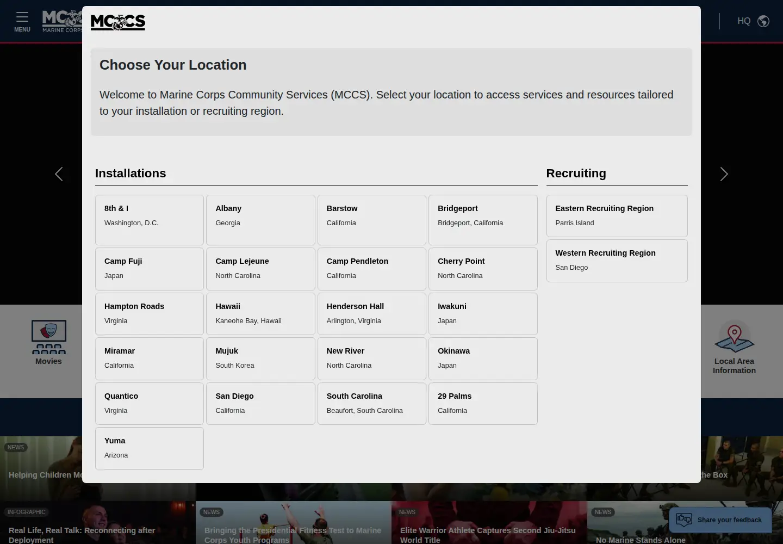Viewport: 783px width, 544px height.
Task: Choose Yuma, Arizona installation
Action: click(150, 448)
